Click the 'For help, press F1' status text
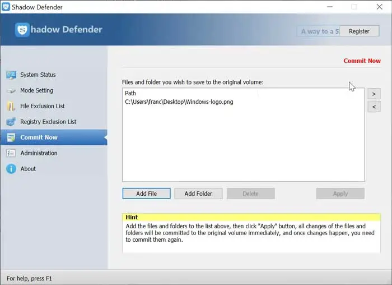 (29, 278)
